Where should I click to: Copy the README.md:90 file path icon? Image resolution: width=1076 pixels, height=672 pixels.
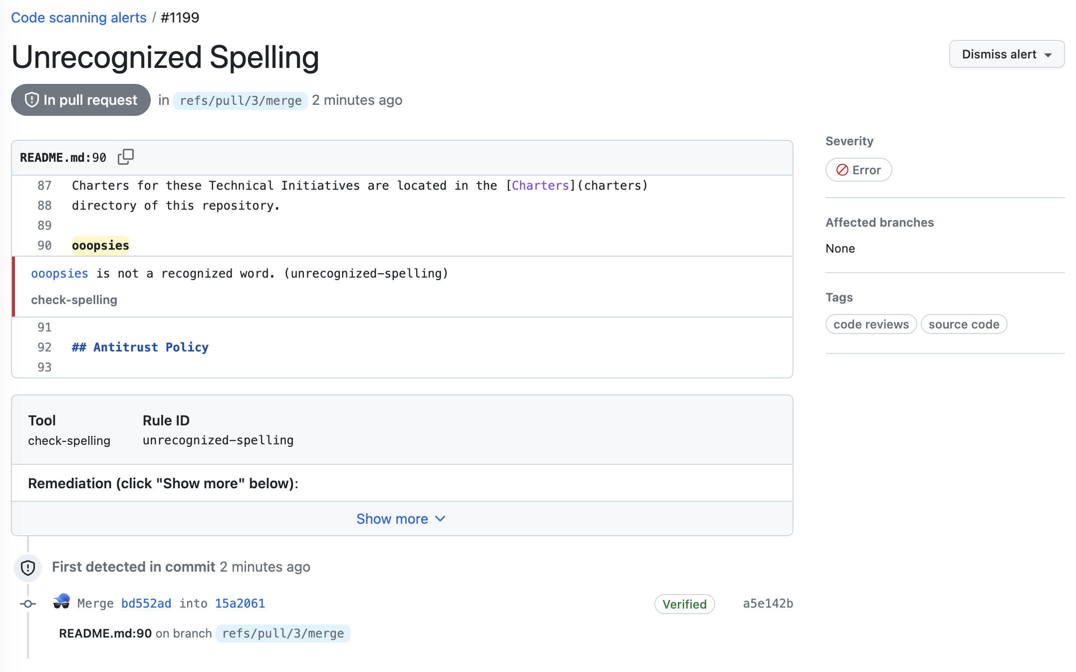pyautogui.click(x=126, y=157)
